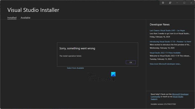Click the Wednesday, February 14, 2024 date
This screenshot has width=195, height=109.
pos(162,48)
